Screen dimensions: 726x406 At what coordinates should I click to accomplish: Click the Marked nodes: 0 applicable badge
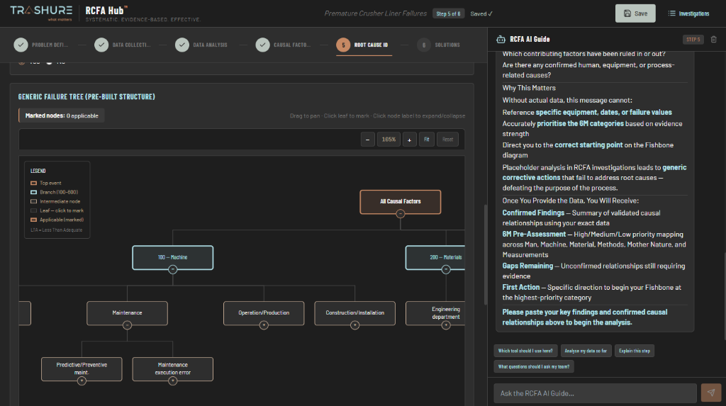(x=62, y=115)
